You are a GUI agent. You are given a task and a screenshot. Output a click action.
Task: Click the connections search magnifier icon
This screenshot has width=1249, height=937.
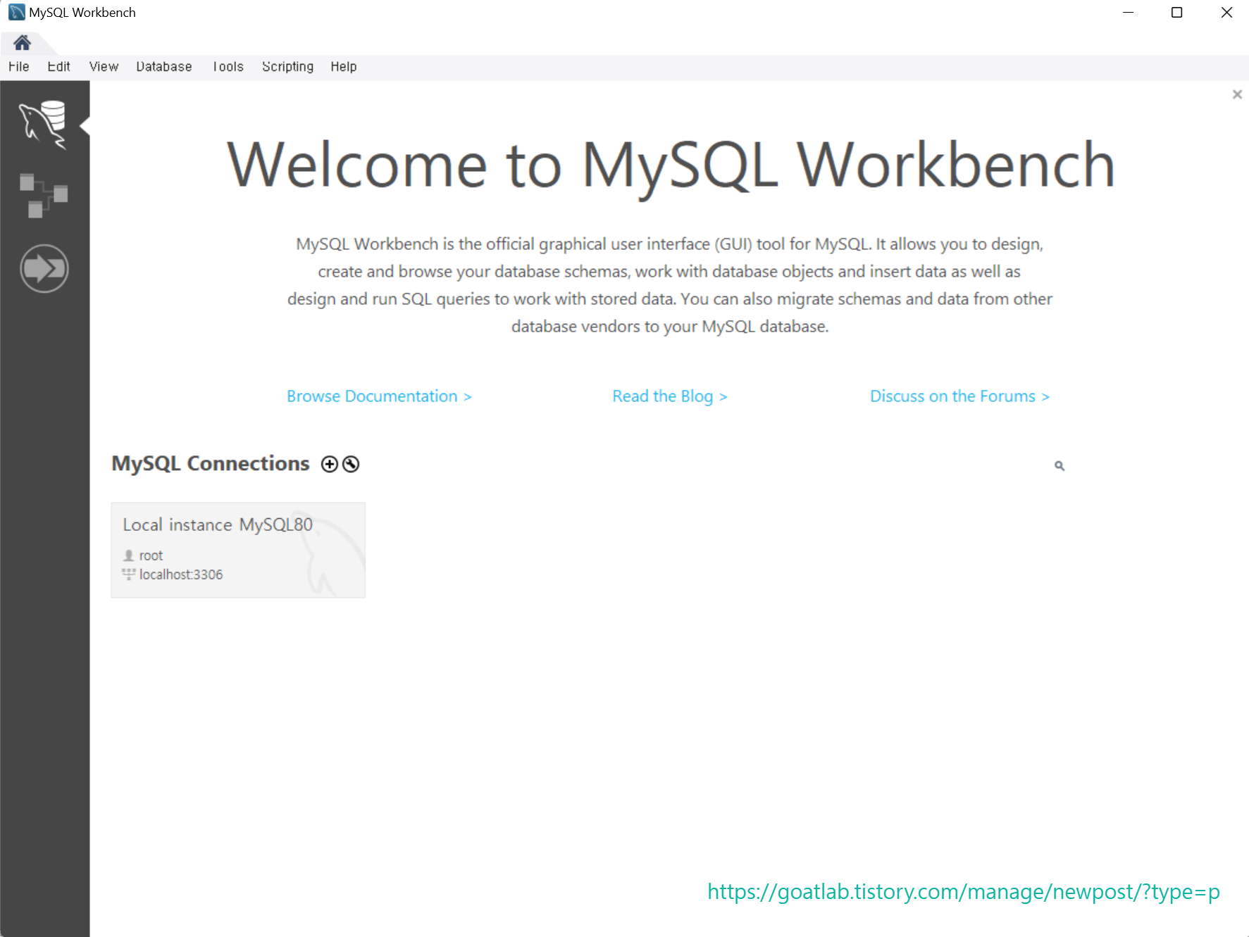point(1059,465)
